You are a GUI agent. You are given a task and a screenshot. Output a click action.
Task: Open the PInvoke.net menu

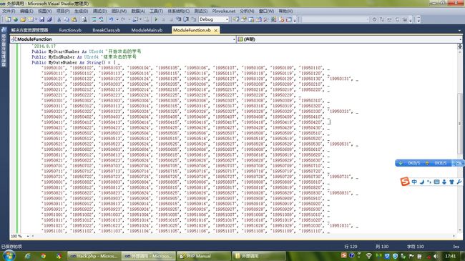tap(224, 11)
